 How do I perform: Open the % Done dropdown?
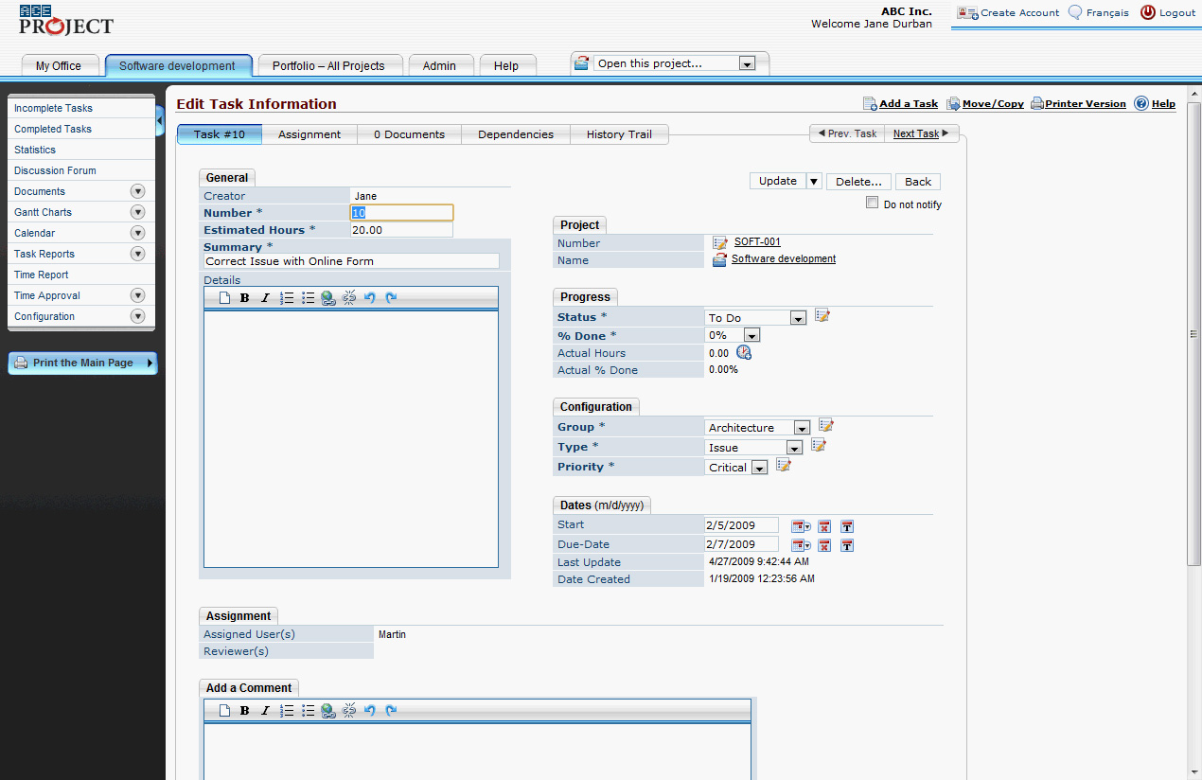pos(734,335)
